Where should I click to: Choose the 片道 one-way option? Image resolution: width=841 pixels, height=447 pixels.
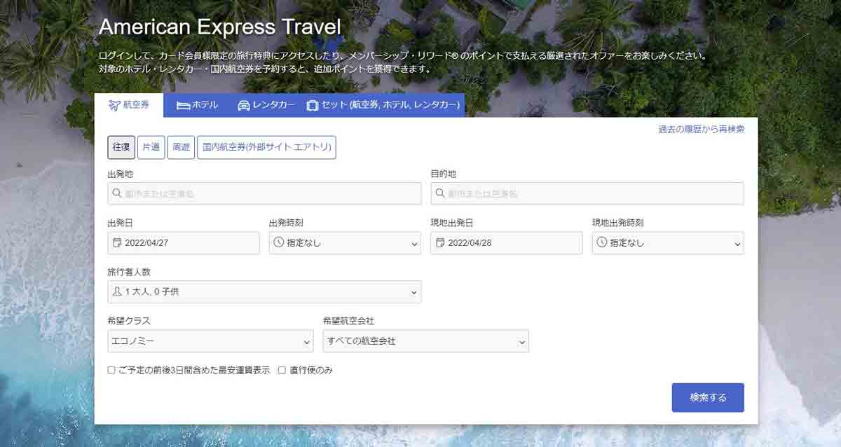pyautogui.click(x=151, y=147)
